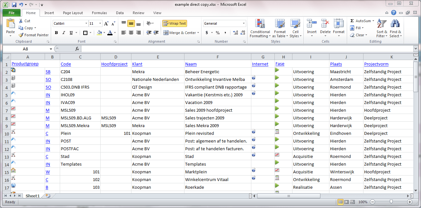The image size is (421, 208).
Task: Toggle Wrap Text on selected cells
Action: click(x=175, y=23)
